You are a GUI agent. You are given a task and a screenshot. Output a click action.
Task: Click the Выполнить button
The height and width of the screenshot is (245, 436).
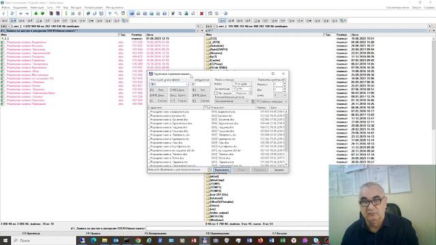click(222, 169)
